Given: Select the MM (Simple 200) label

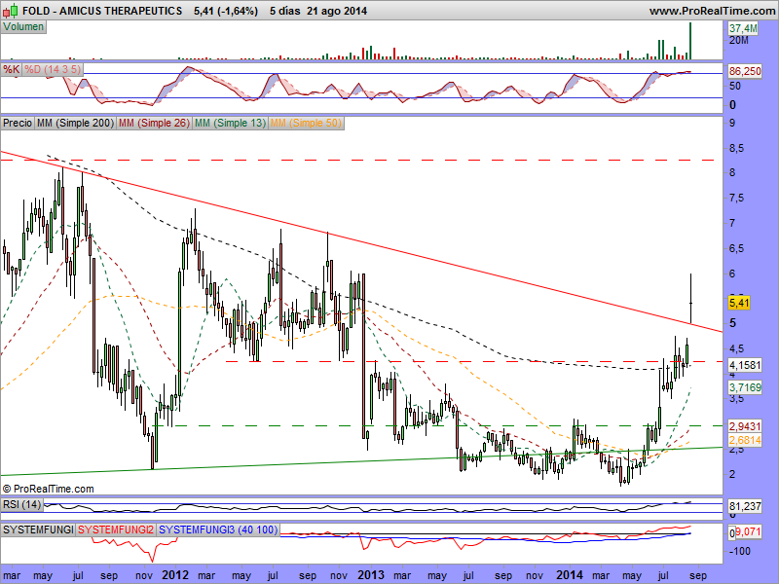Looking at the screenshot, I should point(75,123).
